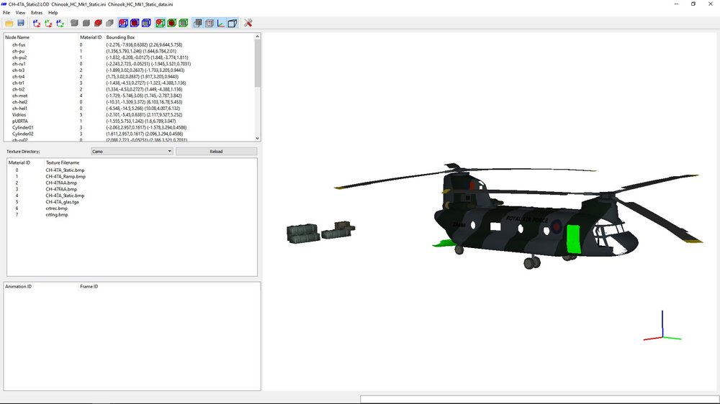This screenshot has width=720, height=404.
Task: Select the ch-tr2 node row
Action: pos(129,89)
